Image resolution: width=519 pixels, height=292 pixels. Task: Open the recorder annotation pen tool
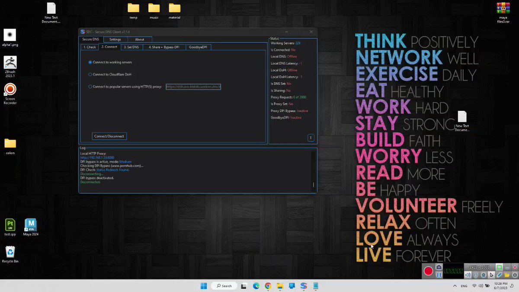pyautogui.click(x=499, y=275)
